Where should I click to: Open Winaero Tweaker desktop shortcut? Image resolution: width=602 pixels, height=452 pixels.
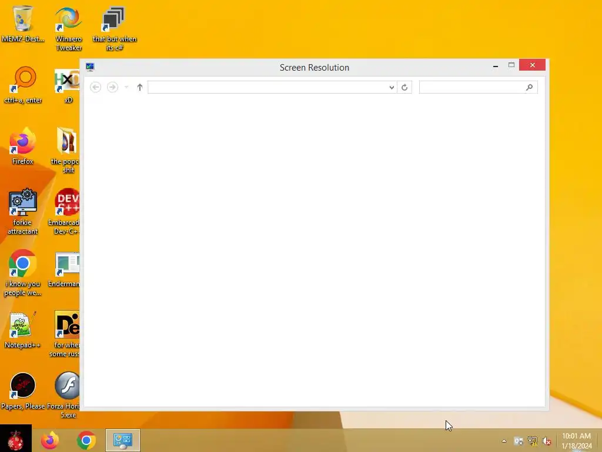tap(68, 28)
